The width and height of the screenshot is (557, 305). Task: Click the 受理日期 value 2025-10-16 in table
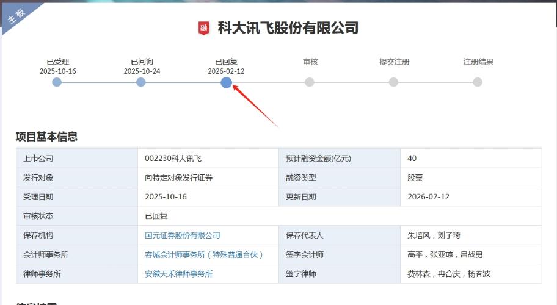(x=166, y=197)
